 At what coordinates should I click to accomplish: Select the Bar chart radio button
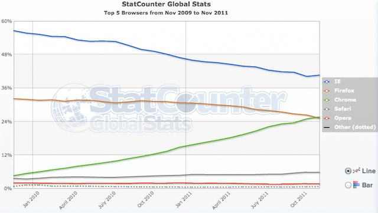click(x=348, y=185)
